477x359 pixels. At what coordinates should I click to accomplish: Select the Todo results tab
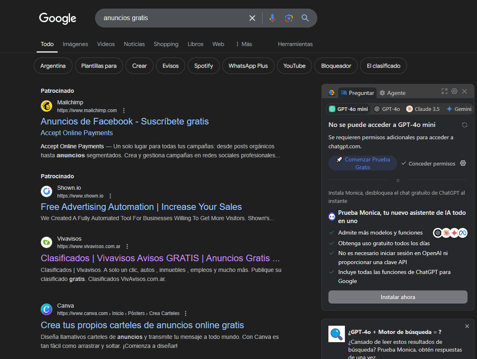point(47,44)
